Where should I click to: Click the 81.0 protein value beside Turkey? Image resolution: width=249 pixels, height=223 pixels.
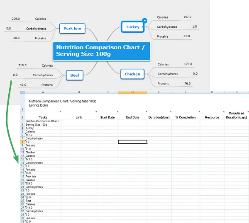[187, 36]
